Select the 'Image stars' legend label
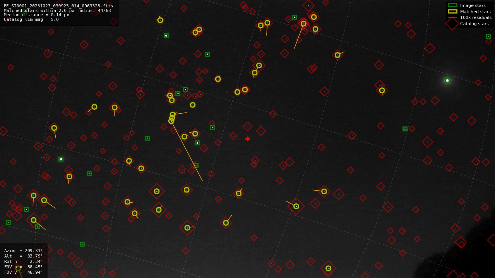 tap(473, 5)
